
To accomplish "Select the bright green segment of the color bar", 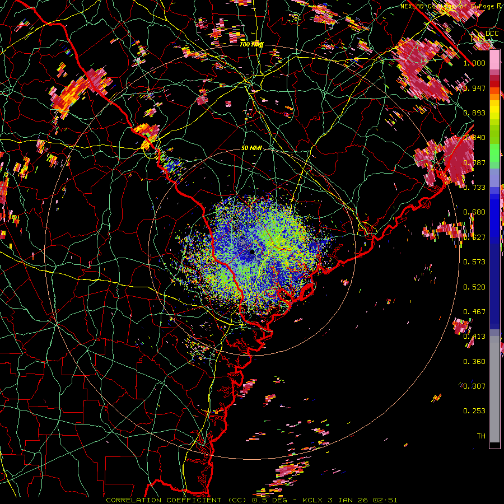I will pos(494,156).
